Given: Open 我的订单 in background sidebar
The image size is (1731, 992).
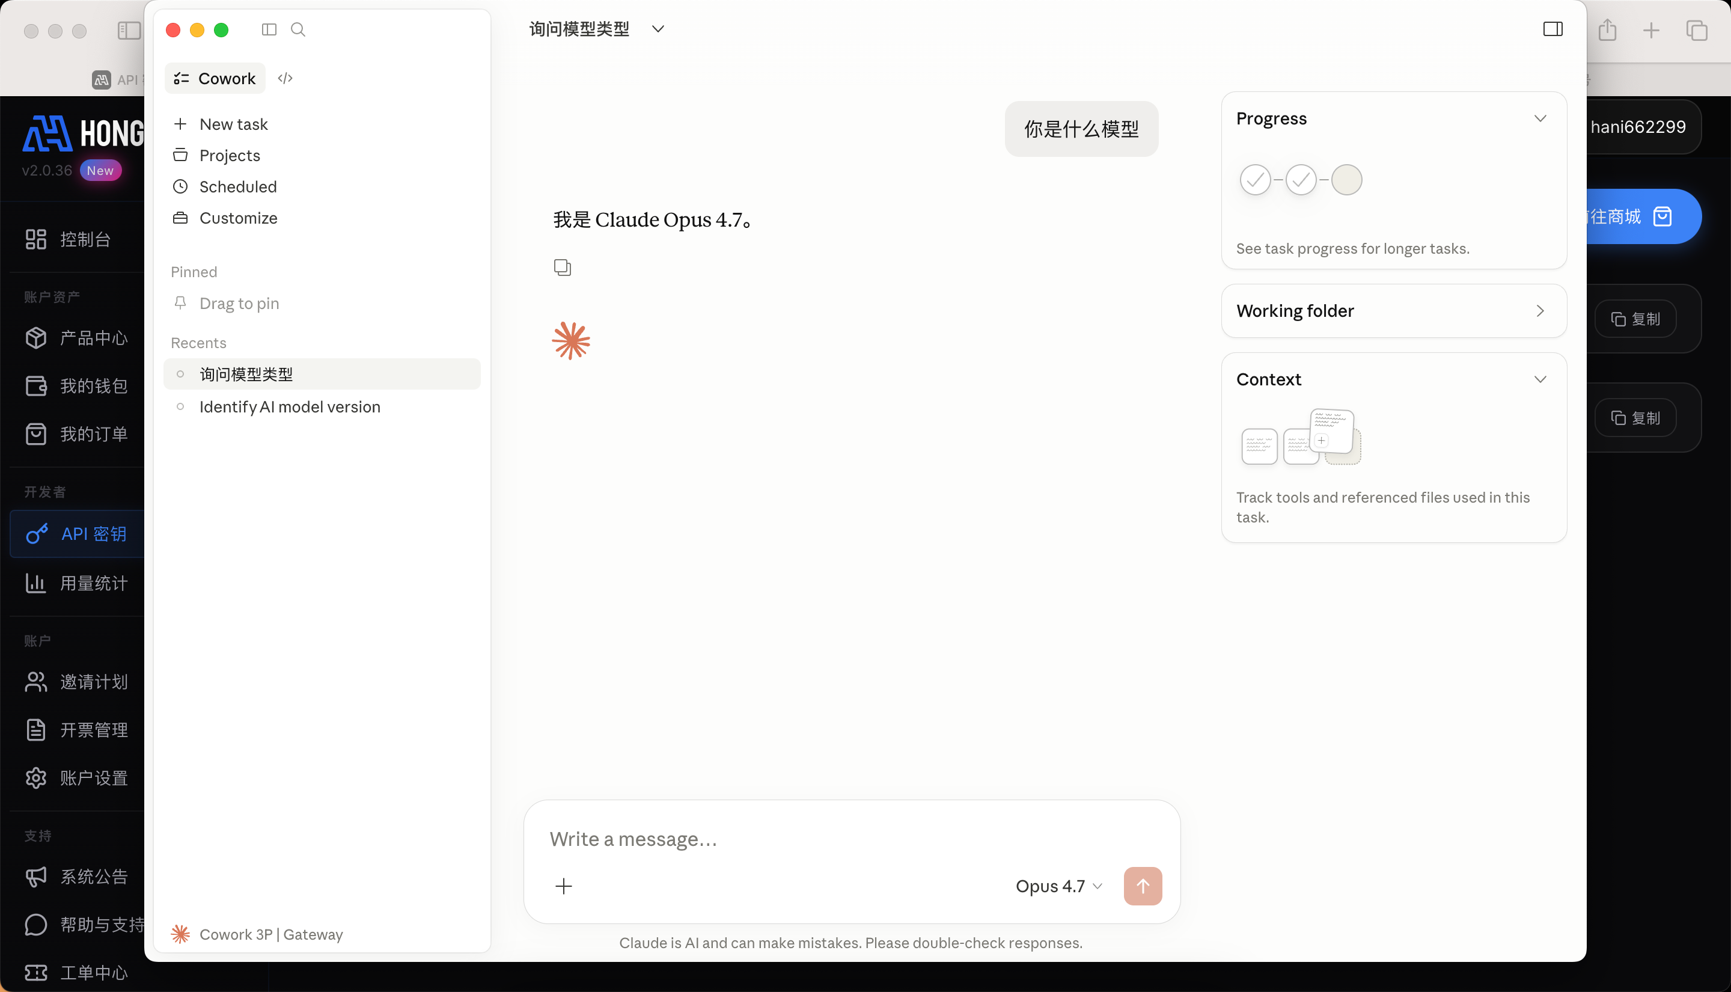Looking at the screenshot, I should [x=76, y=434].
